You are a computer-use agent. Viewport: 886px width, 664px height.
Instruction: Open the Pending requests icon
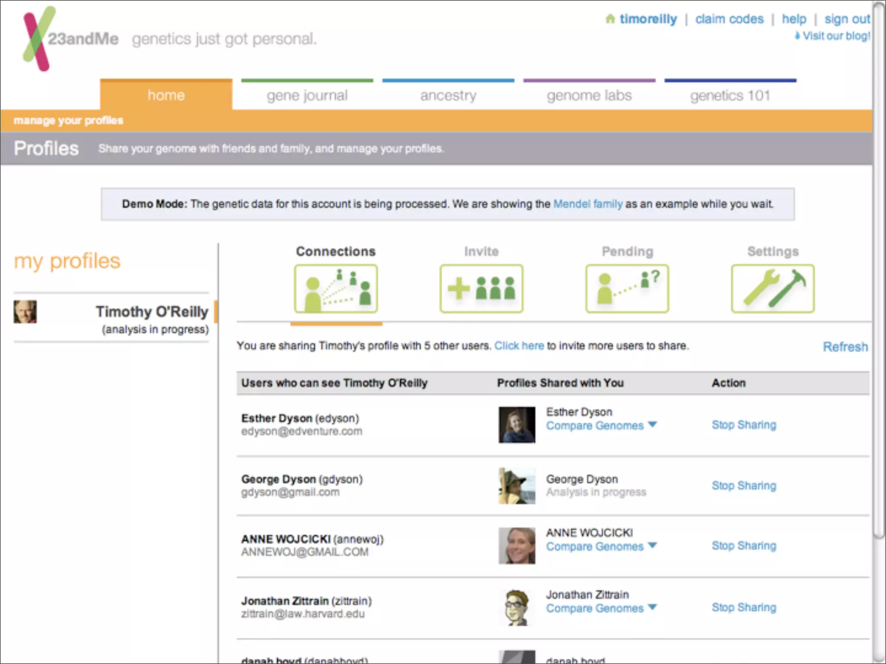pyautogui.click(x=627, y=288)
